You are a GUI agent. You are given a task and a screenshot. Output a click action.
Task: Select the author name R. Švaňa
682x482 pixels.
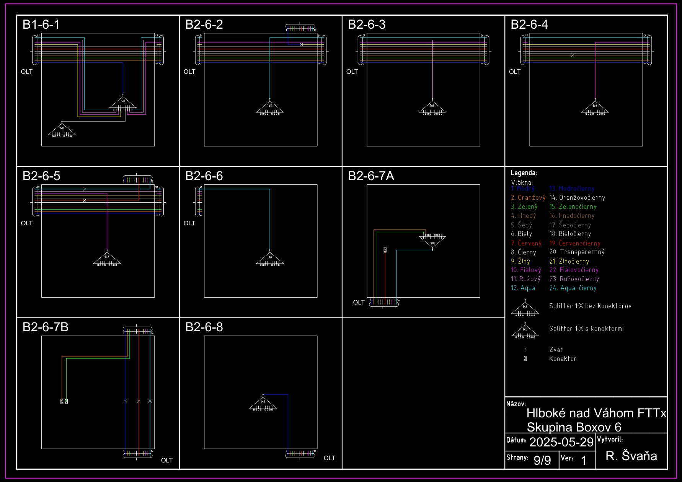[x=631, y=456]
